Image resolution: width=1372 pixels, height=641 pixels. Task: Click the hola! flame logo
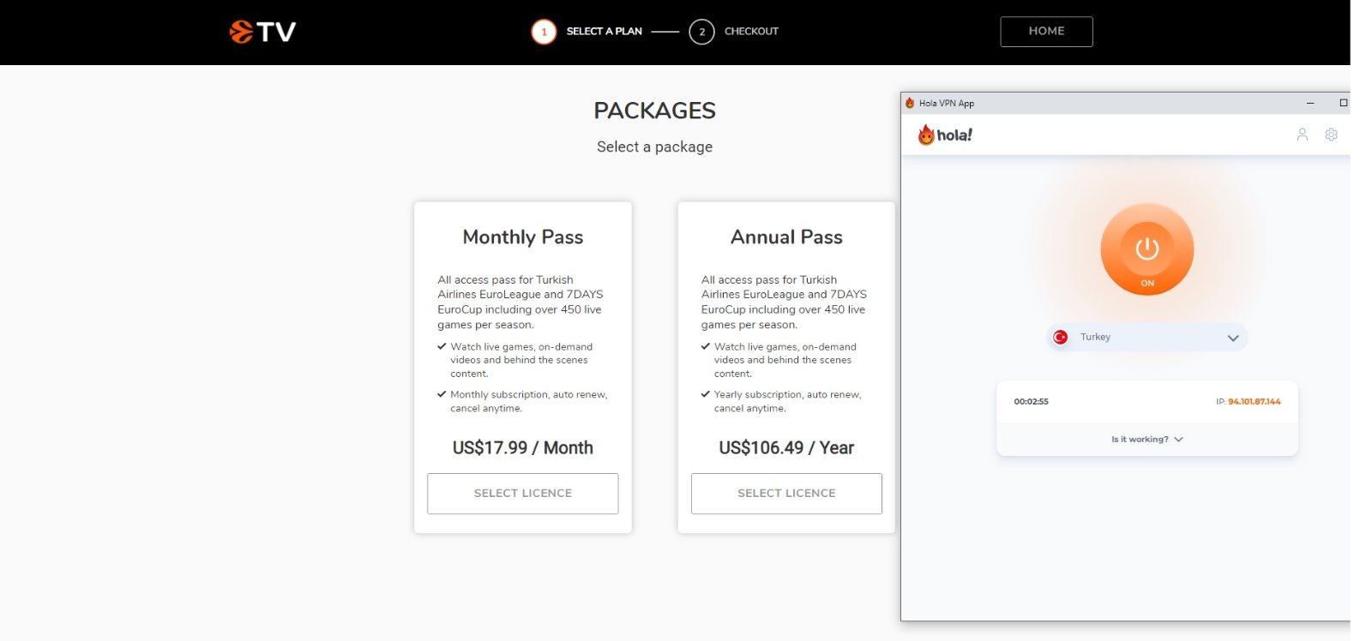[x=945, y=135]
